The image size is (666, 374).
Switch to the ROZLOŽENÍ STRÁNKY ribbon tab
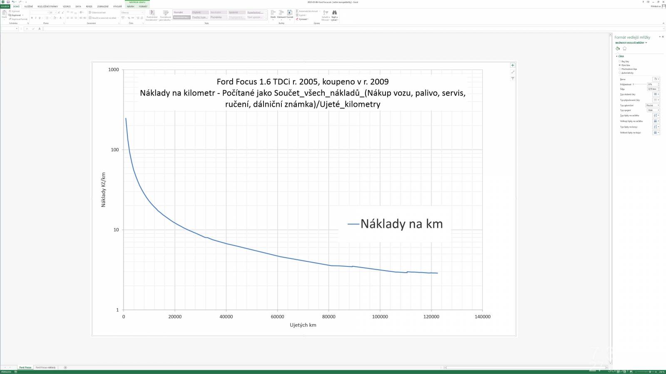click(48, 6)
